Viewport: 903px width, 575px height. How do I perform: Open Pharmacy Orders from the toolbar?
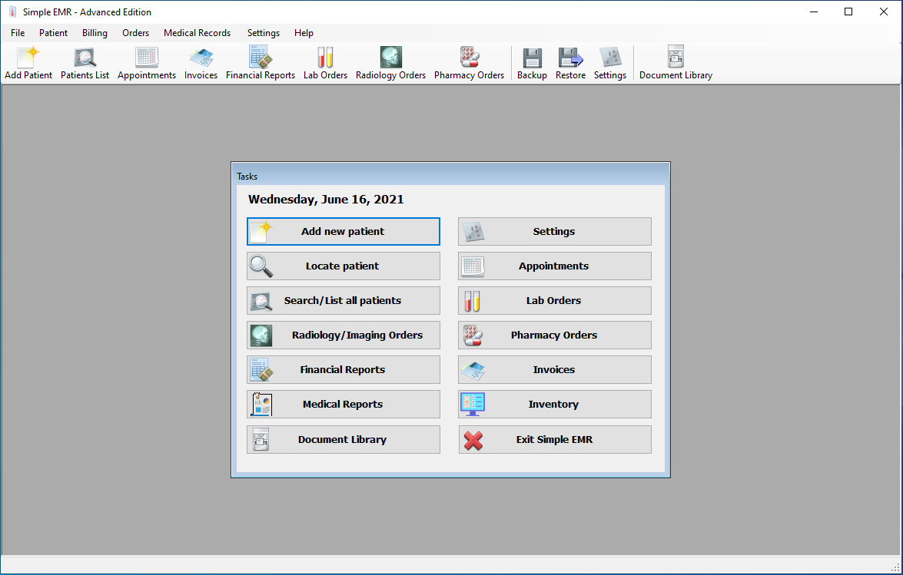click(469, 61)
